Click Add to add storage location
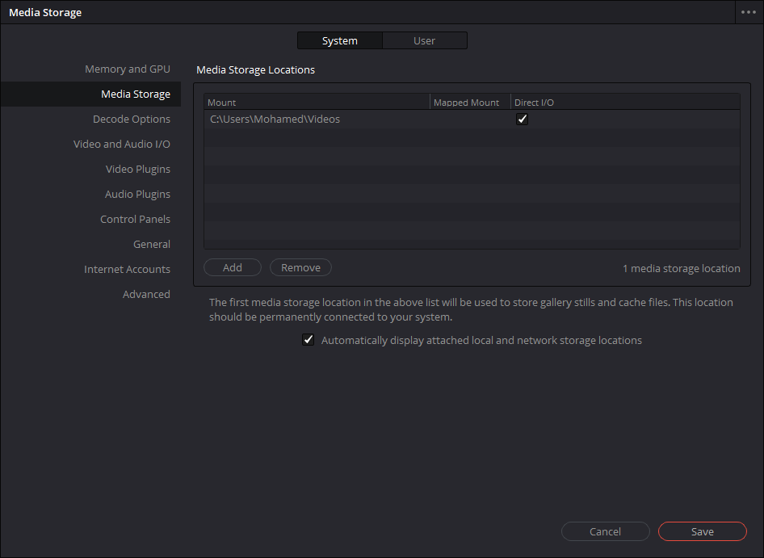The image size is (764, 558). point(233,267)
